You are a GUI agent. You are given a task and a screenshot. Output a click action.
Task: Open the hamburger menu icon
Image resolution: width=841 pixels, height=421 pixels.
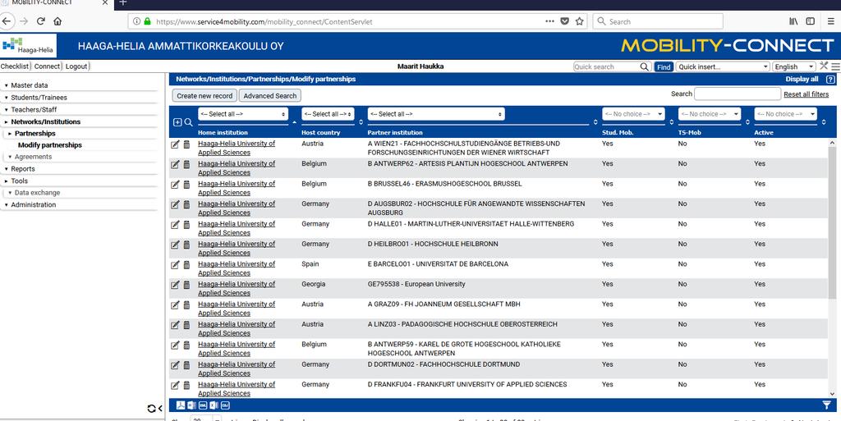click(835, 67)
